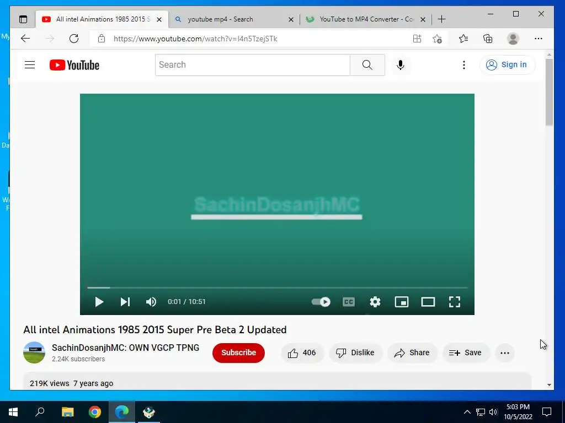
Task: Open the box app icon on taskbar
Action: [148, 412]
